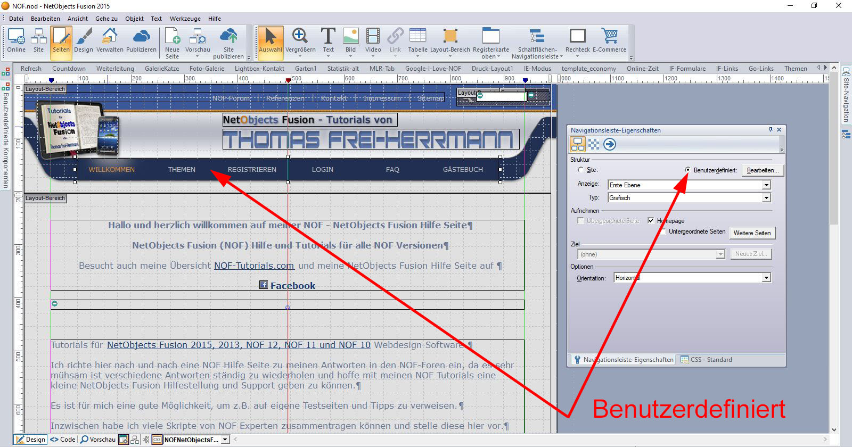Image resolution: width=852 pixels, height=447 pixels.
Task: Click the site structure icon in bottom bar
Action: (135, 440)
